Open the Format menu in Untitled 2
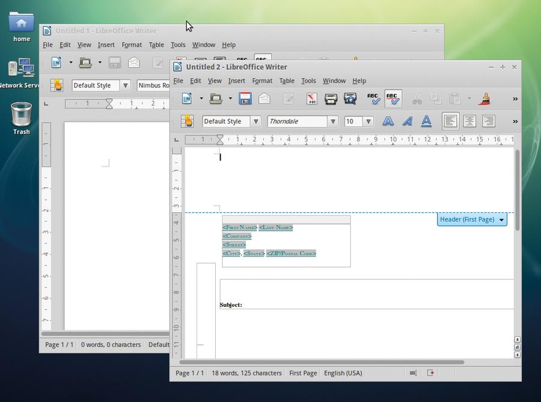Image resolution: width=541 pixels, height=402 pixels. (262, 81)
